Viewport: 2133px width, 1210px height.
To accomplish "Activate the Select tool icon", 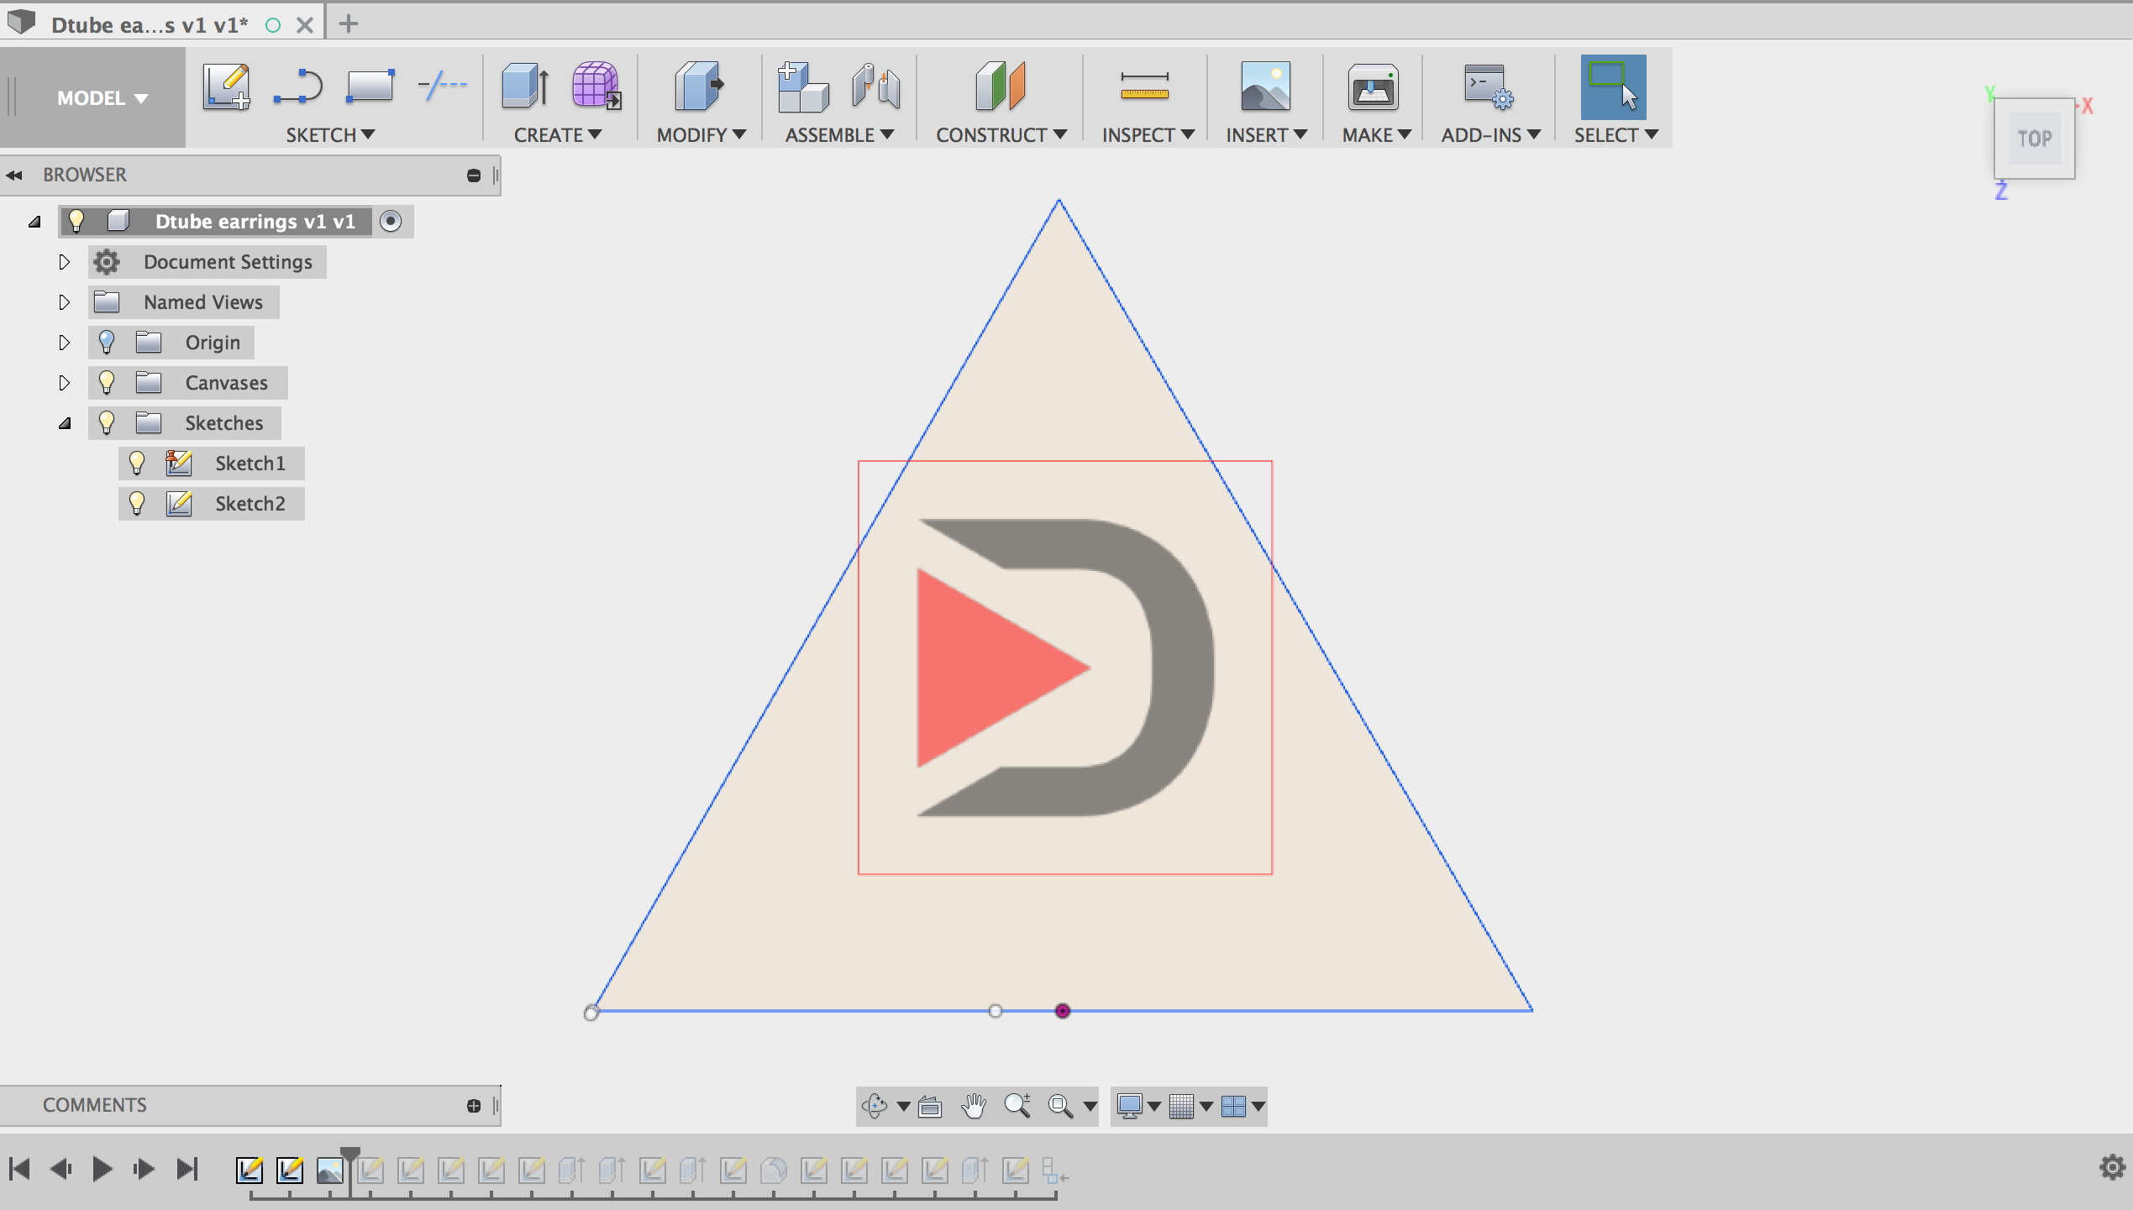I will [1613, 86].
